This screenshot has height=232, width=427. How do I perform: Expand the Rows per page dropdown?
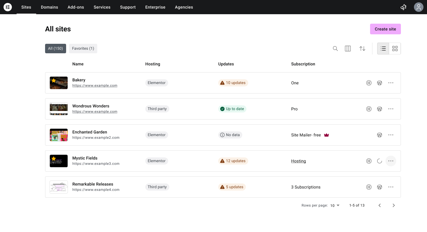335,205
